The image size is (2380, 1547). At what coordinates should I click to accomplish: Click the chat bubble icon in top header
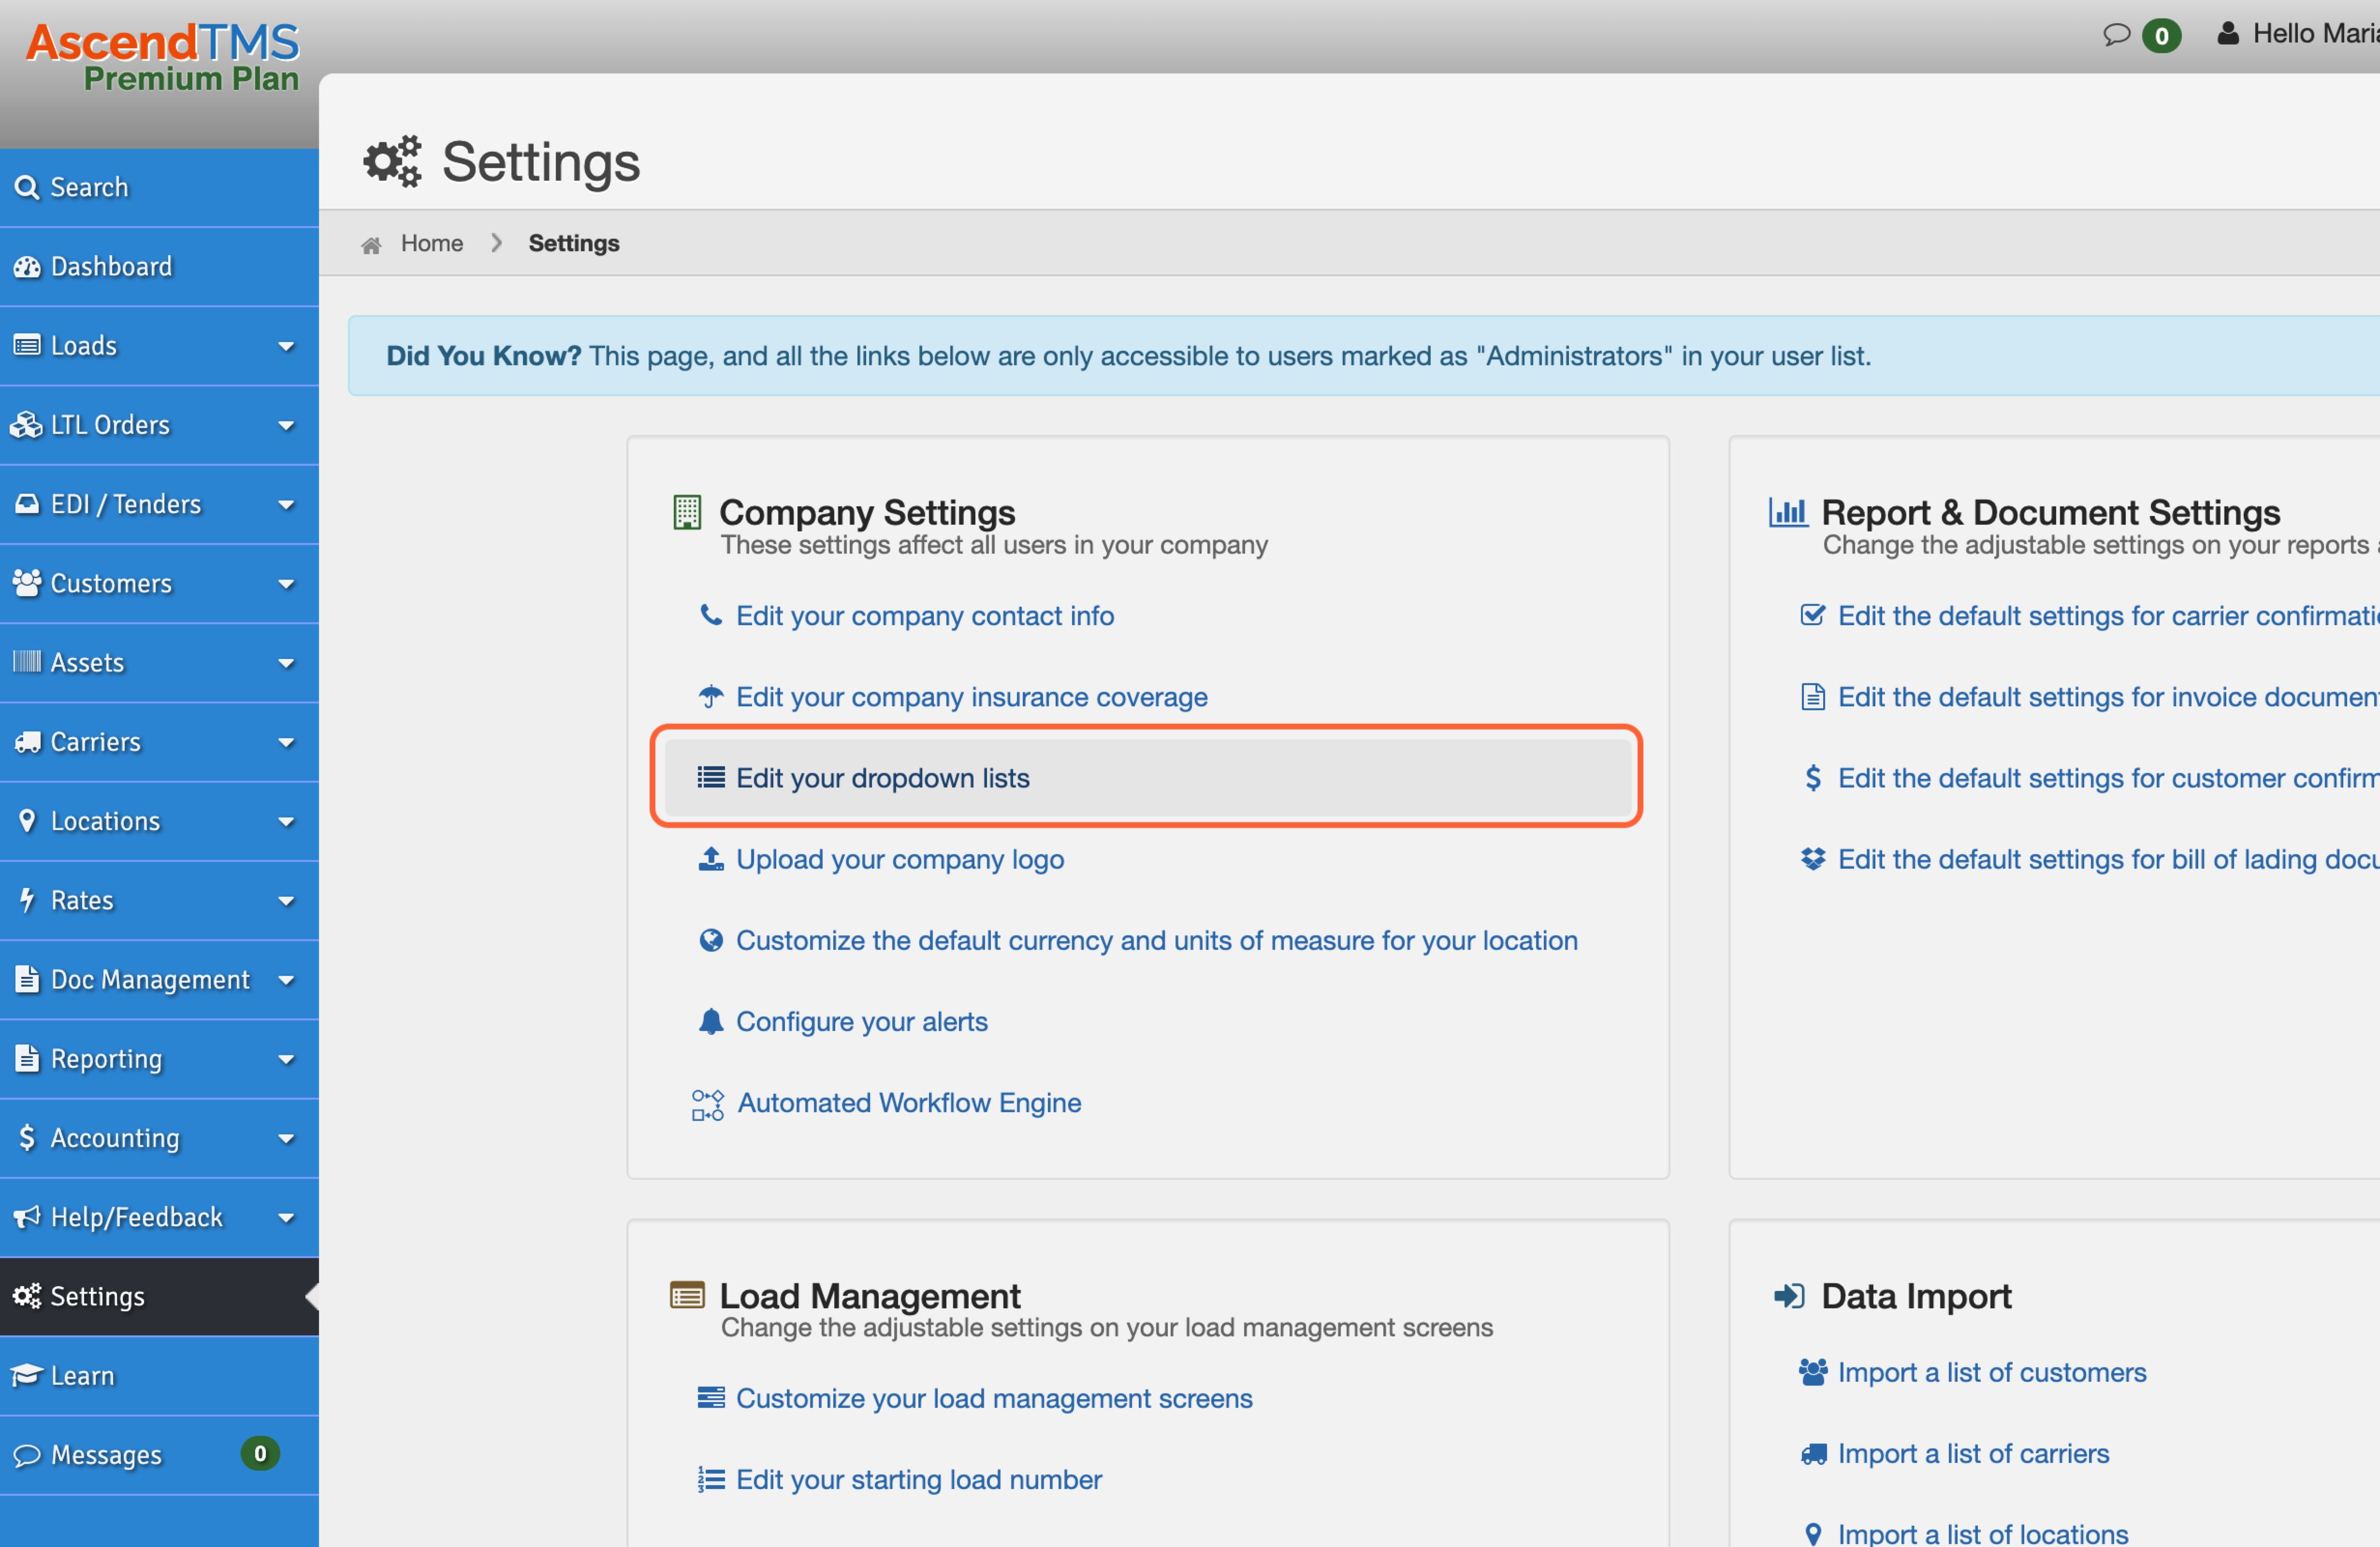pyautogui.click(x=2116, y=35)
